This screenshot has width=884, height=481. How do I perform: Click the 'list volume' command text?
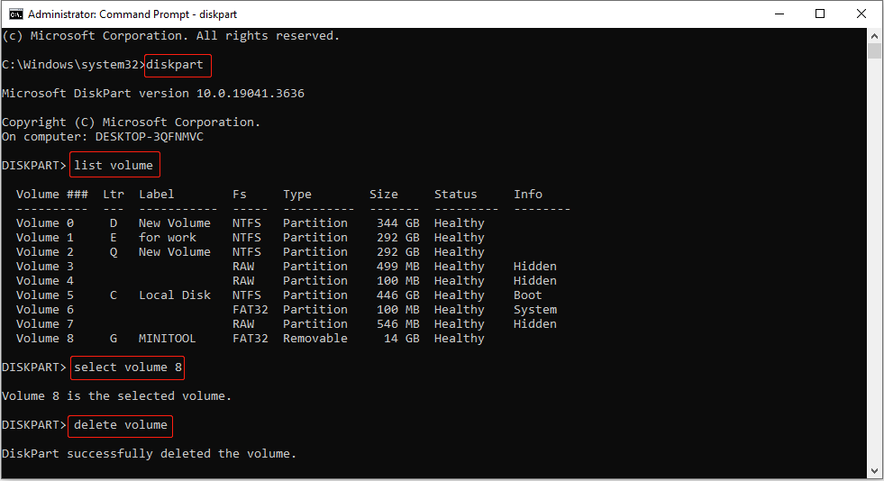click(x=114, y=165)
